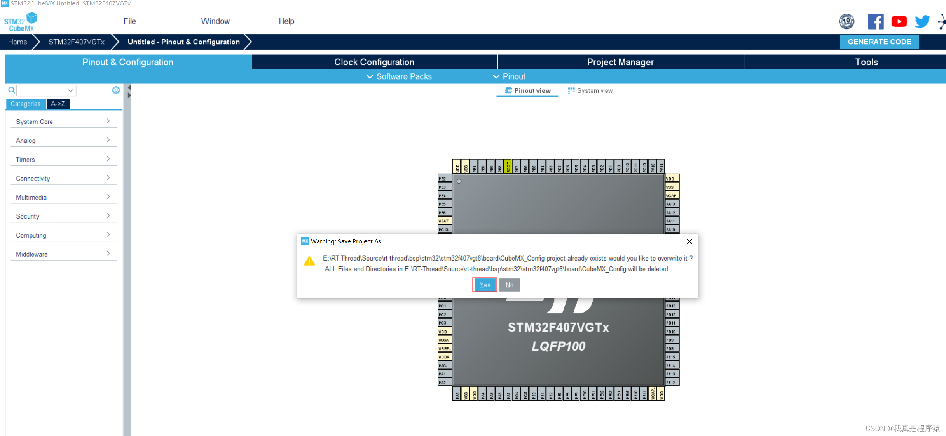The width and height of the screenshot is (946, 436).
Task: Go to Home breadcrumb
Action: (17, 42)
